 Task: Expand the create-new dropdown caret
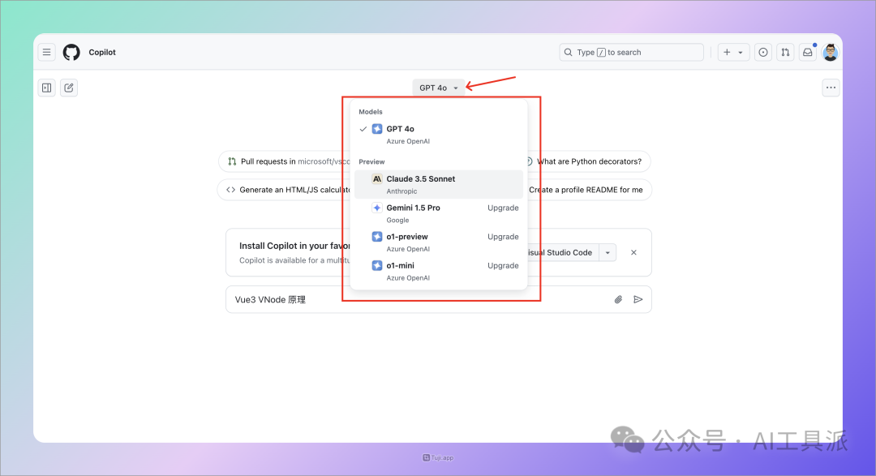coord(741,53)
